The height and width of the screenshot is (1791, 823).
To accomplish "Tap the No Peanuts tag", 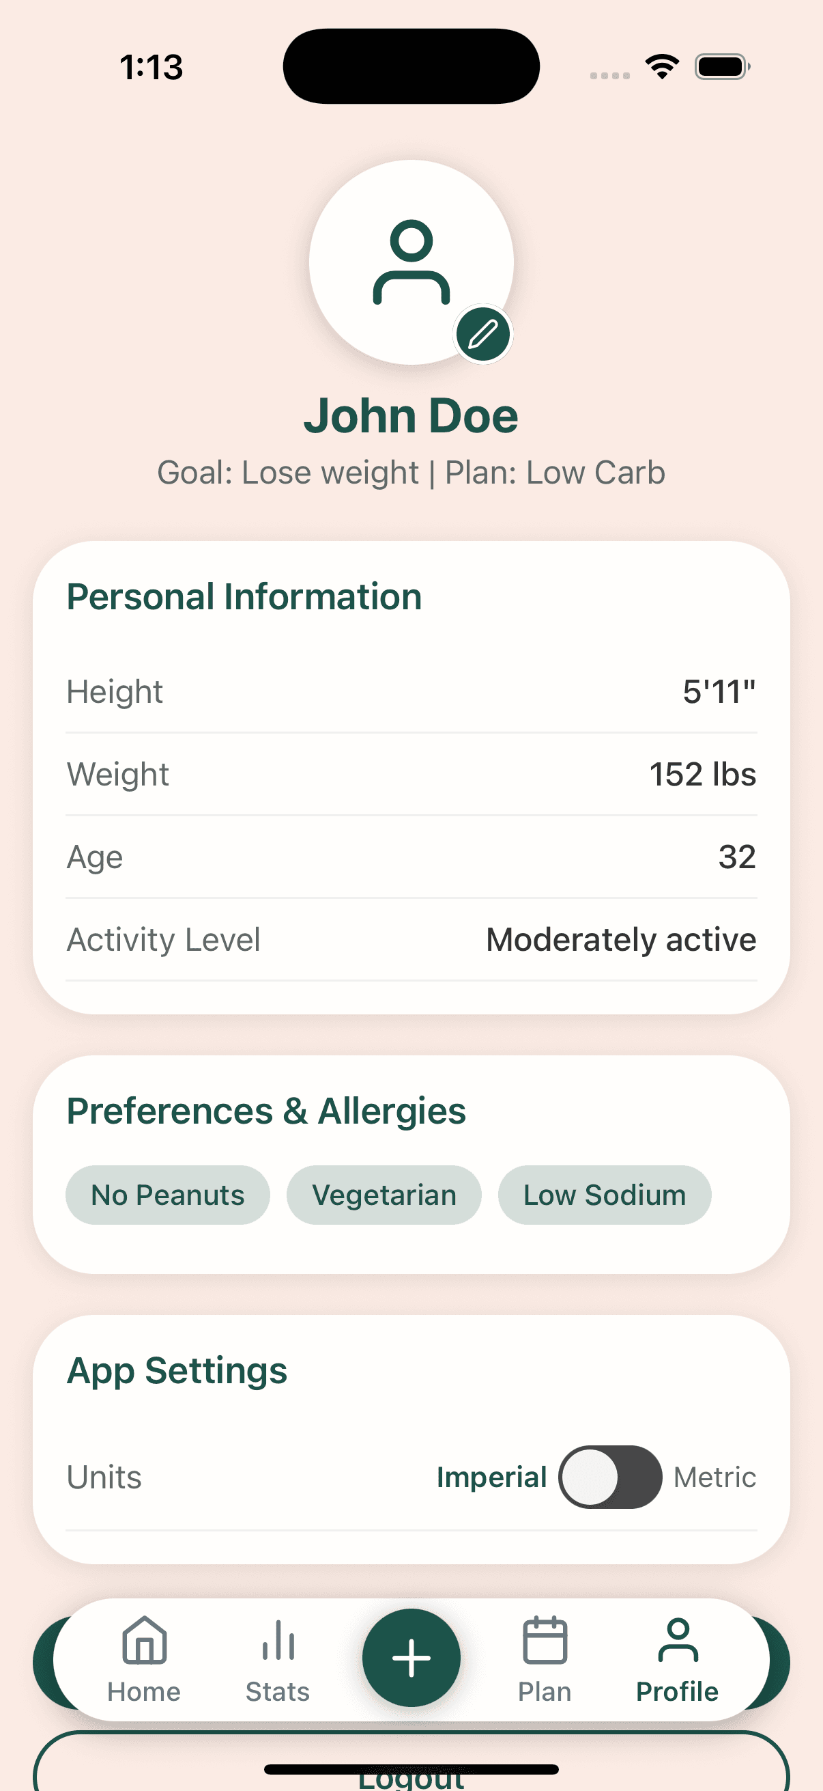I will (x=167, y=1195).
